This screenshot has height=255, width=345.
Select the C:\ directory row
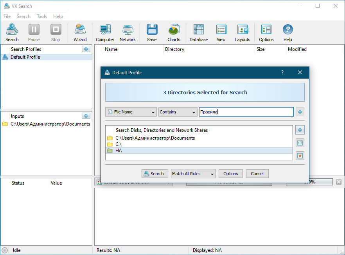pyautogui.click(x=199, y=144)
